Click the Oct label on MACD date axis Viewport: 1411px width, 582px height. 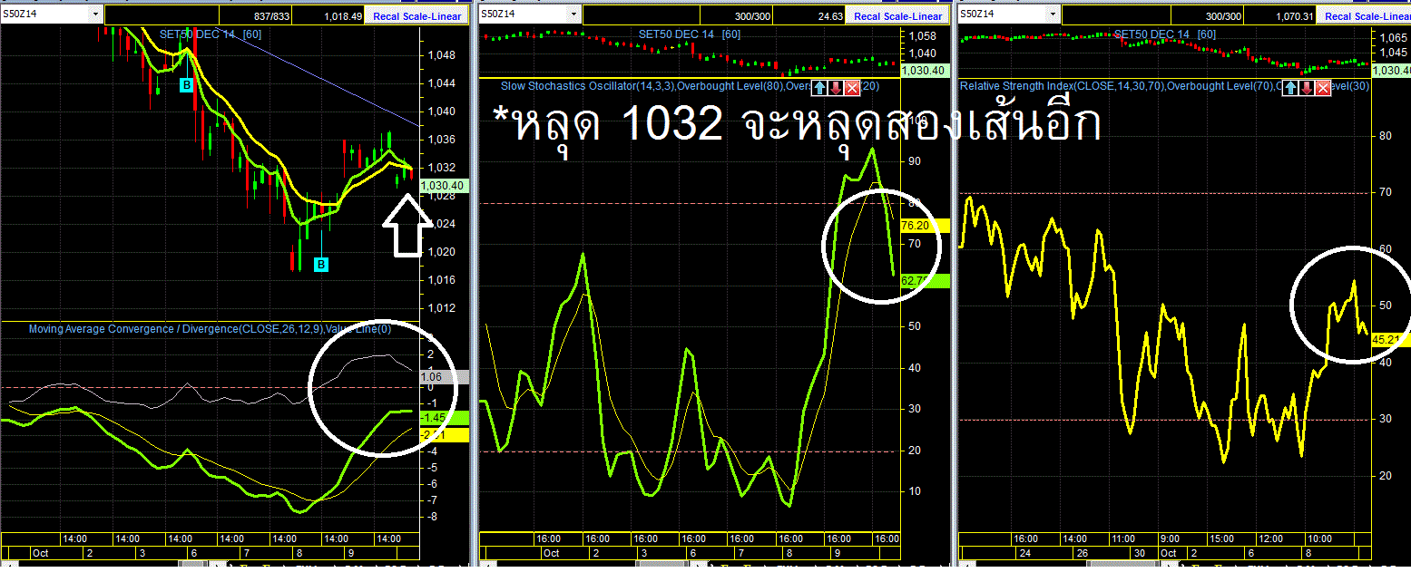coord(41,552)
